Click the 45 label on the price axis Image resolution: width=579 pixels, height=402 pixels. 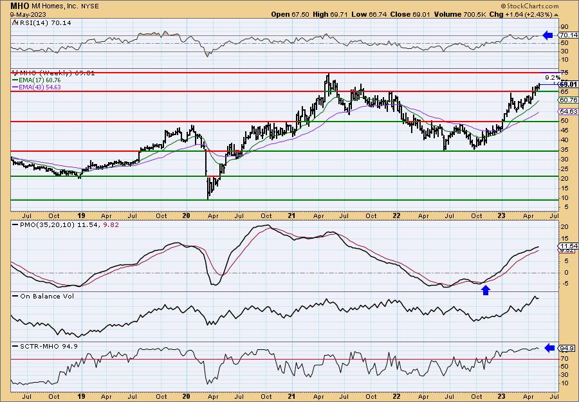coord(564,131)
